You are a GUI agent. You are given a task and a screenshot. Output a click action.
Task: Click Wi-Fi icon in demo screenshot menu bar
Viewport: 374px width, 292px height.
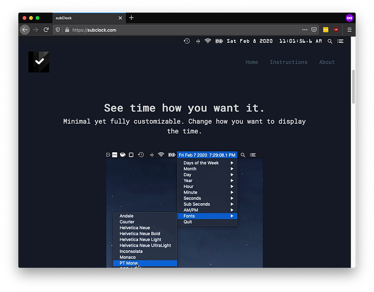[161, 155]
